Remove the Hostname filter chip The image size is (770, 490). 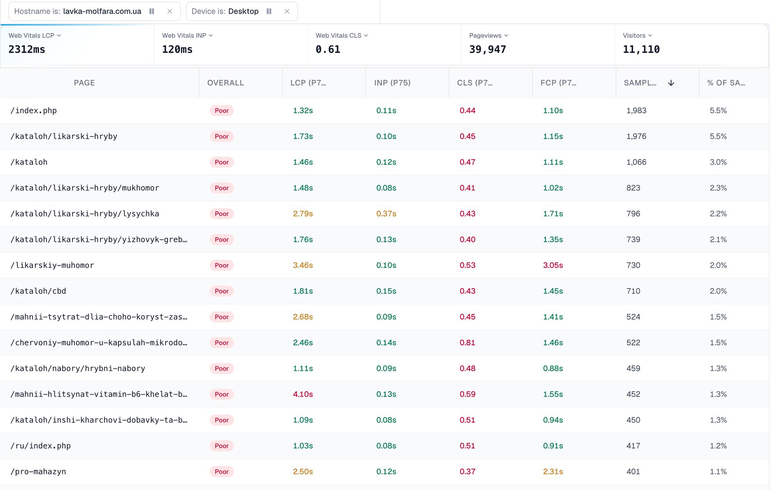(170, 11)
